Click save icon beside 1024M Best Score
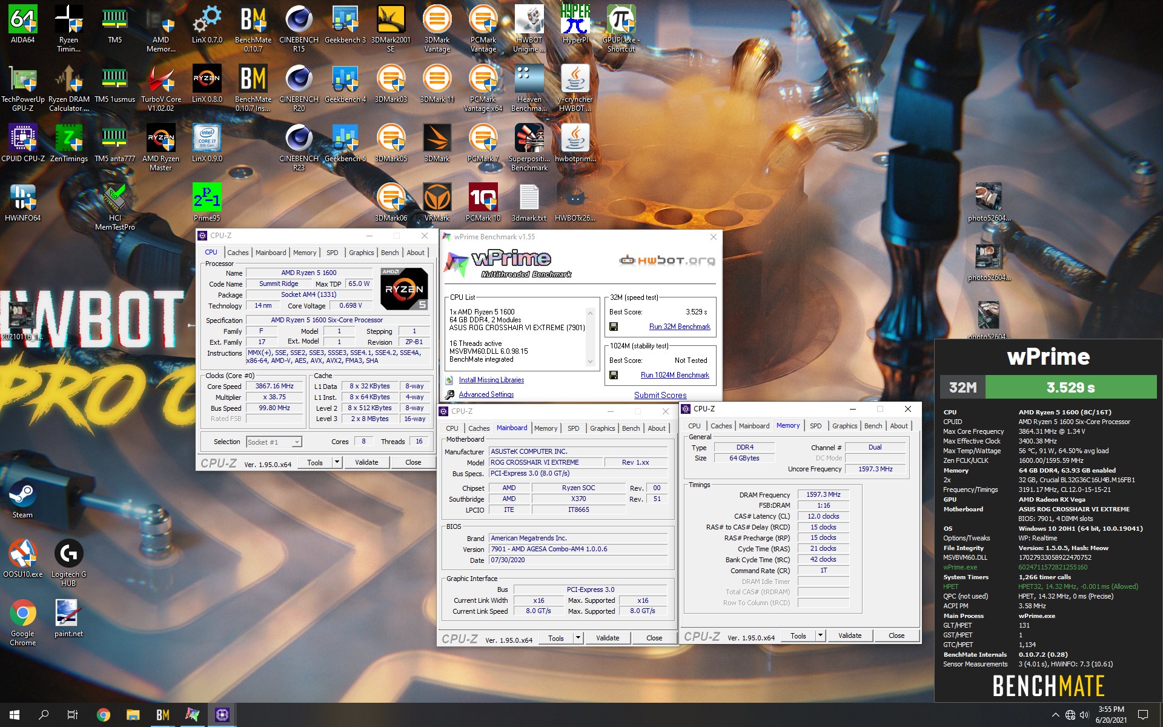This screenshot has width=1163, height=727. [614, 375]
